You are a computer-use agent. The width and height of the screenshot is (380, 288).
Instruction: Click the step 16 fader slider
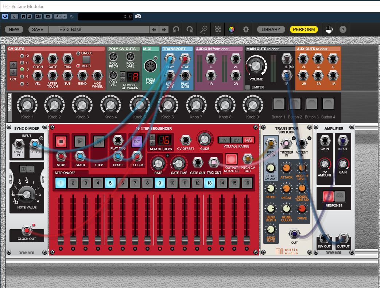(247, 240)
